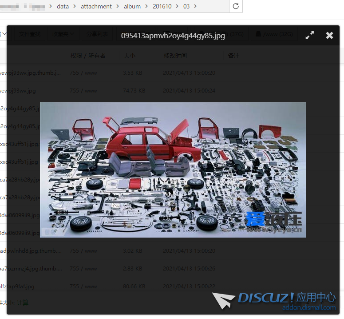Click the 2021/04/13 15:00:26 modified time
This screenshot has height=319, width=344.
tap(189, 268)
